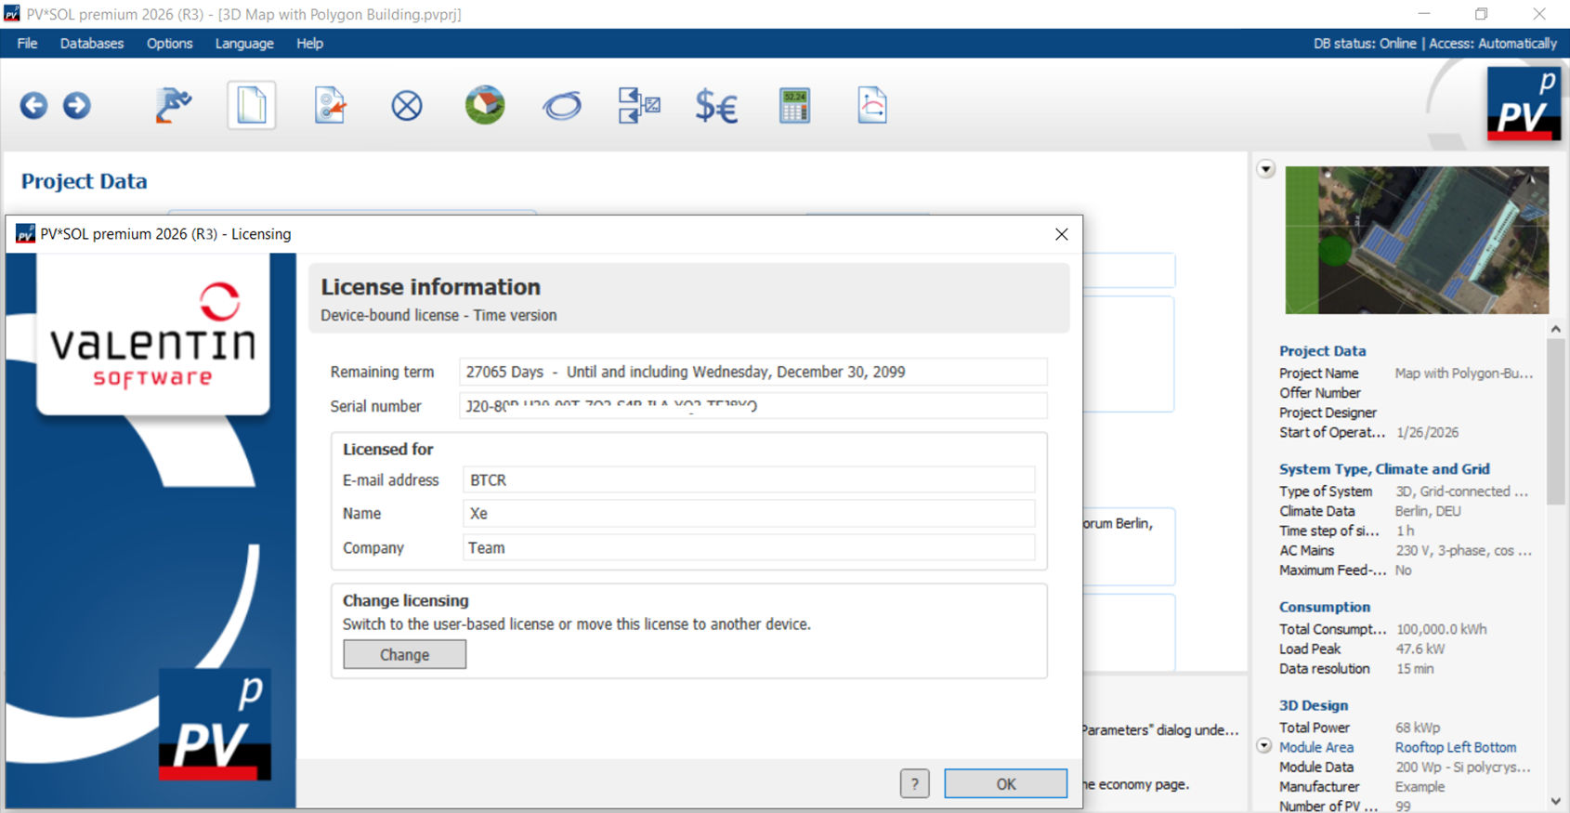Click the Valentin Software logo in Licensing dialog
The image size is (1570, 813).
153,334
